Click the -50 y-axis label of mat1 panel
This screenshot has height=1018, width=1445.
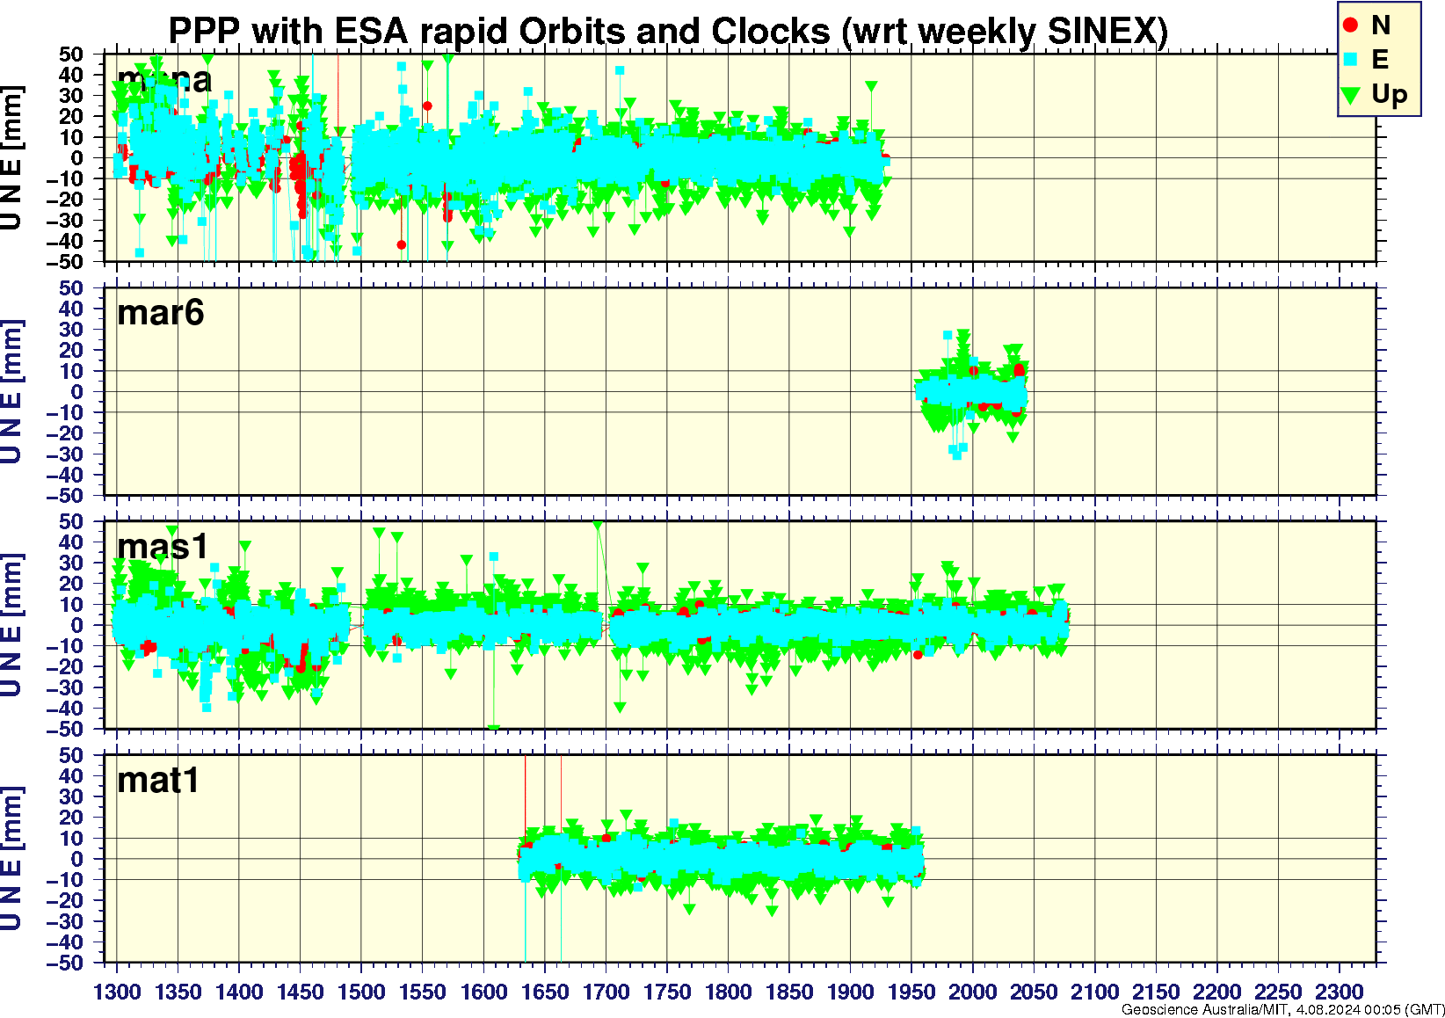(x=66, y=963)
